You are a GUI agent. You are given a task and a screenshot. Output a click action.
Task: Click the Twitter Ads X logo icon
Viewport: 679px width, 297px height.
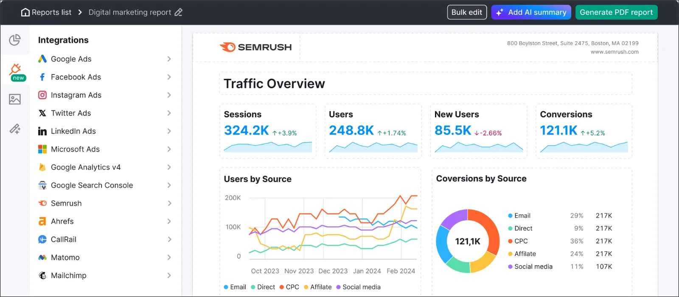tap(42, 113)
